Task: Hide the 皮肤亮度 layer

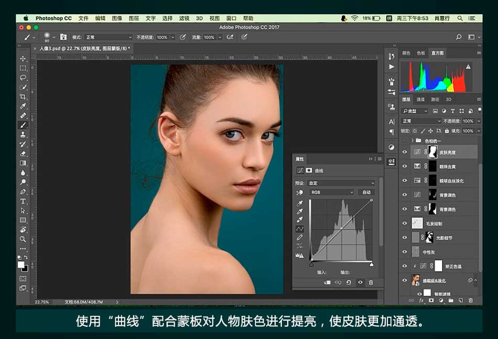Action: point(404,152)
